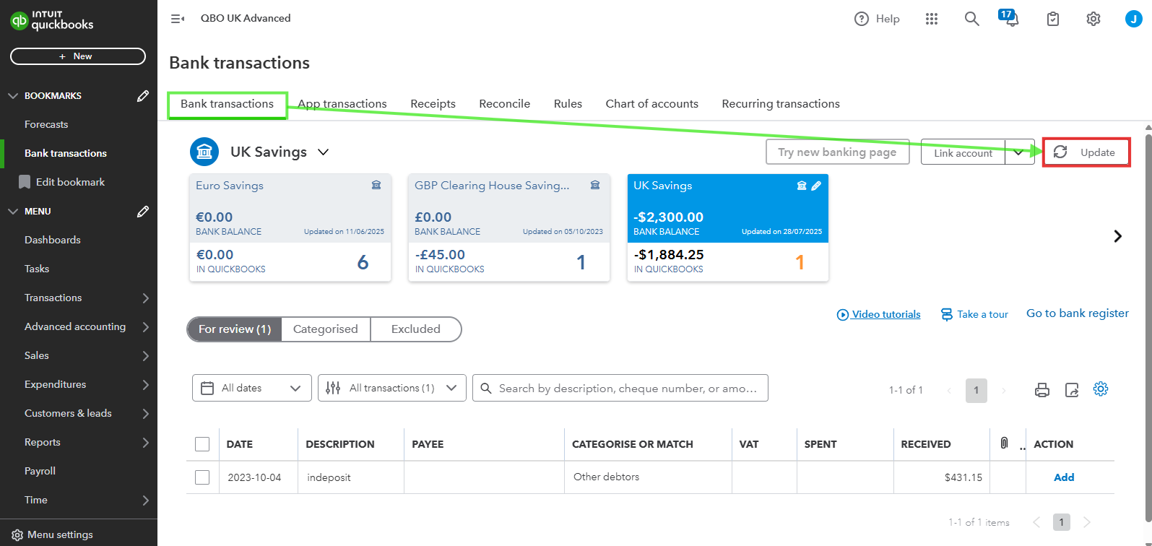Click the Link account button

pos(963,152)
